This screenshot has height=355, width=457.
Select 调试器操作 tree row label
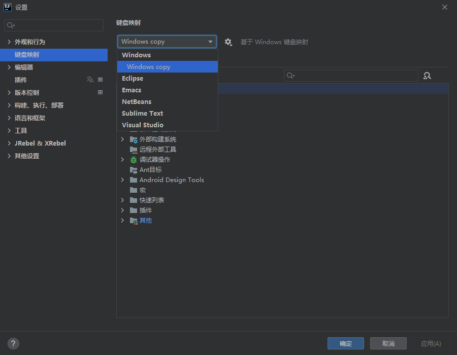tap(154, 159)
